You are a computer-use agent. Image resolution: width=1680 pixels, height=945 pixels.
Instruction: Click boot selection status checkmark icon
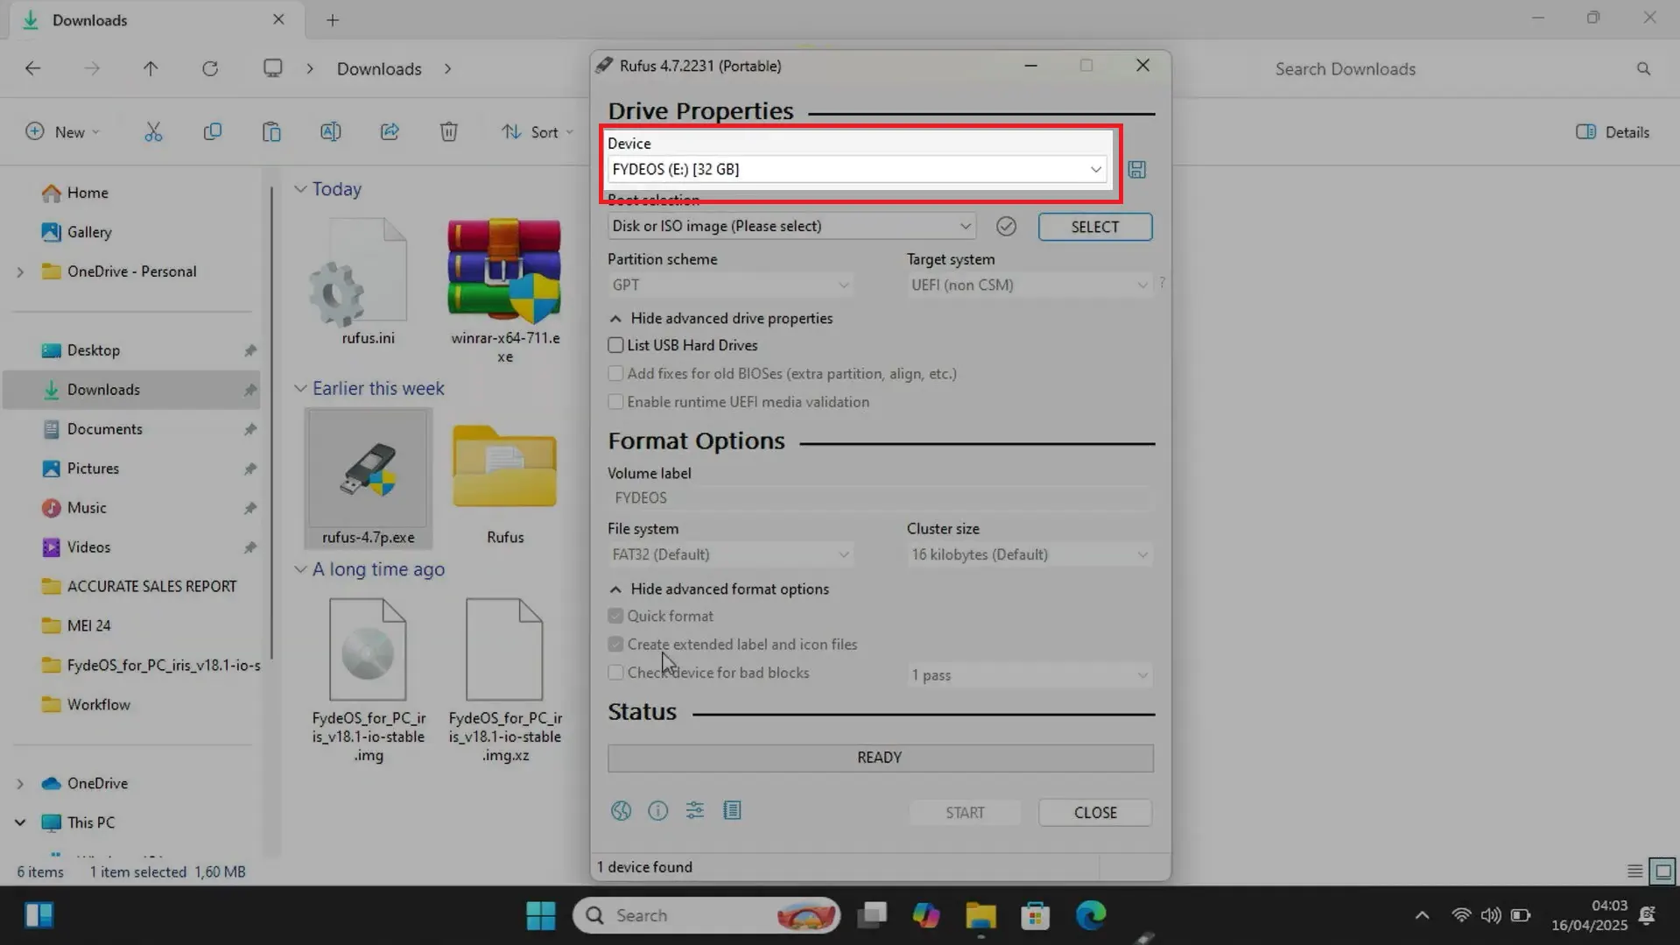coord(1005,226)
